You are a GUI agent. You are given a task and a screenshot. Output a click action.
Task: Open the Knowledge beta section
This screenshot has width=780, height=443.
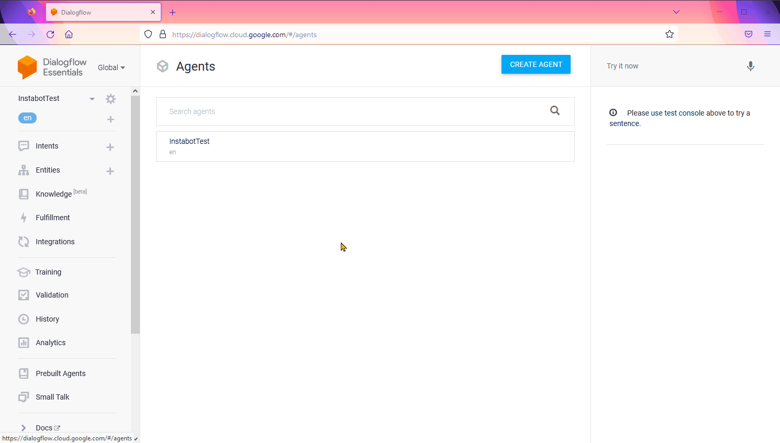click(x=61, y=194)
